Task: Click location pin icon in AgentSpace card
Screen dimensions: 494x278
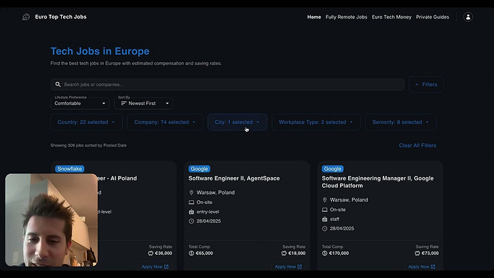Action: (191, 193)
